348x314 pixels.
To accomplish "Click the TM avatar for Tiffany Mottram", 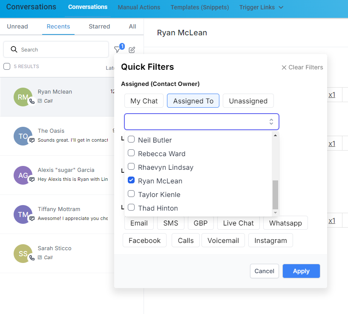I will pos(23,214).
